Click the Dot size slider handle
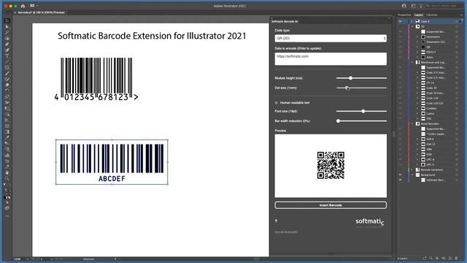Image resolution: width=467 pixels, height=263 pixels. [x=347, y=88]
